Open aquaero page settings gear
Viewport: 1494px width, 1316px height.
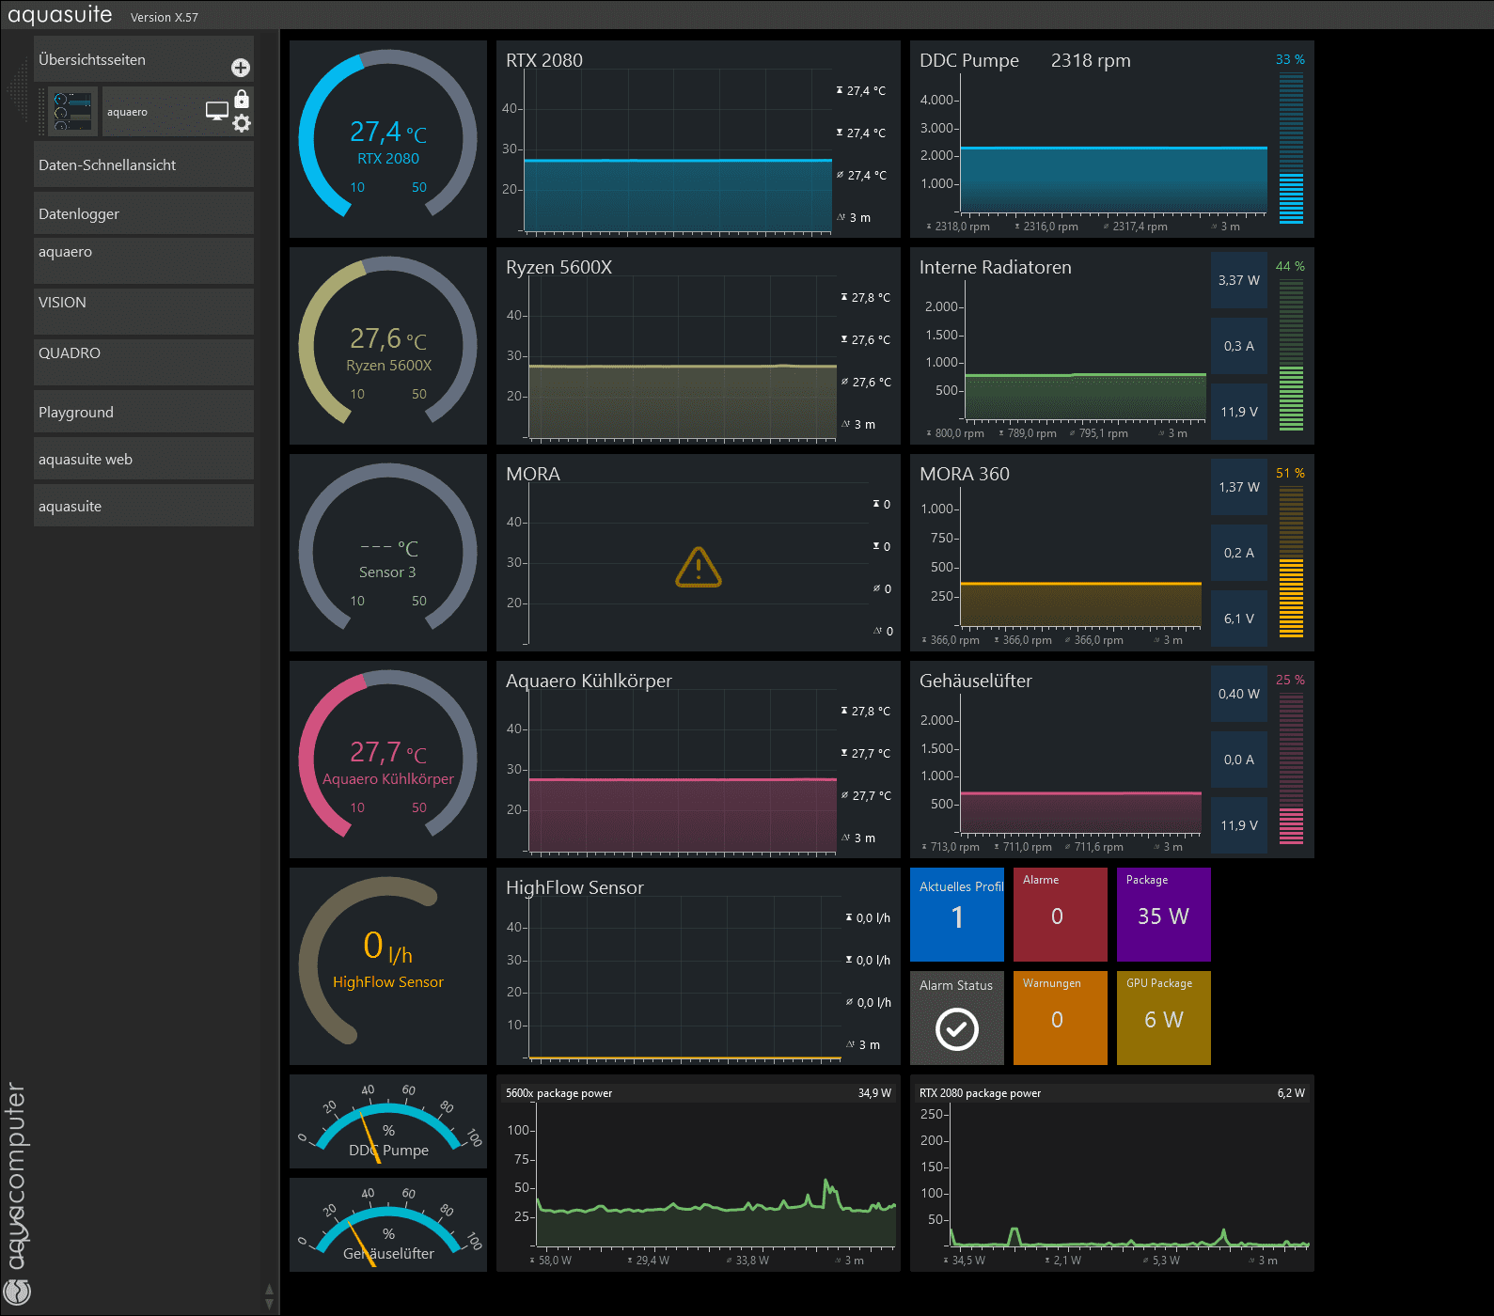(242, 123)
